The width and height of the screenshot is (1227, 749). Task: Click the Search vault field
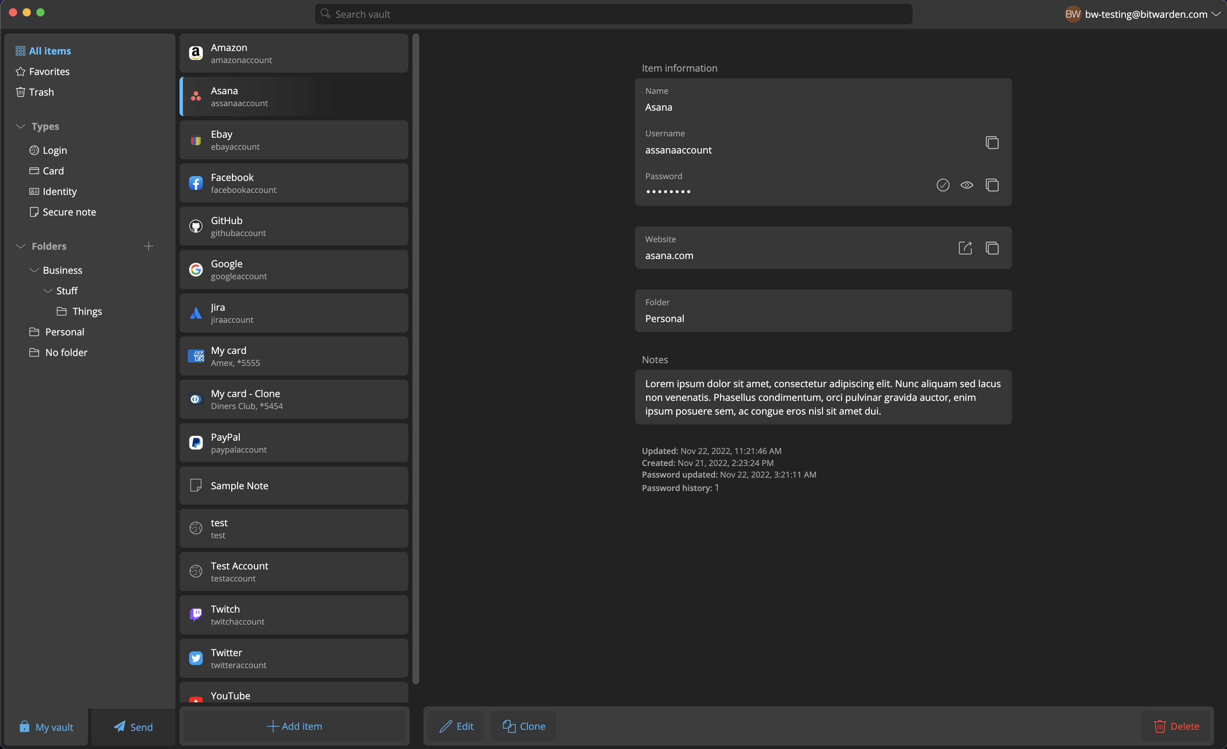click(x=613, y=14)
